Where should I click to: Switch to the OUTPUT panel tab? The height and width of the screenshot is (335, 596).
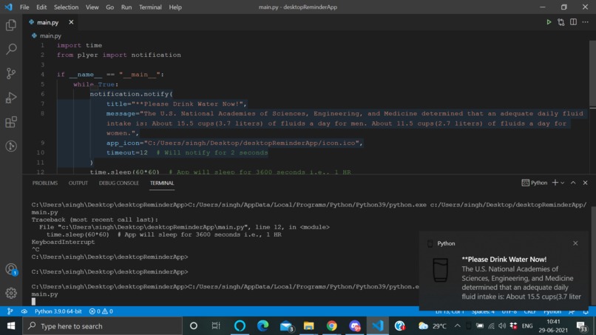78,183
